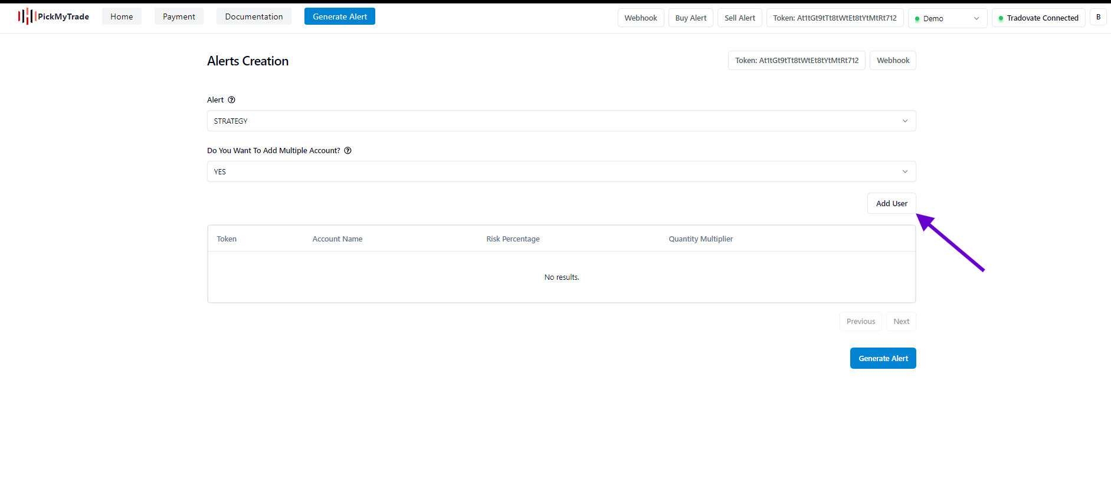Open the Payment page
1111x486 pixels.
click(179, 16)
